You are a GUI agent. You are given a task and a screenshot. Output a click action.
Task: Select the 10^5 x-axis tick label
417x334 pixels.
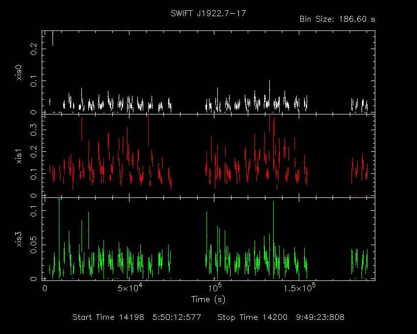pos(214,288)
